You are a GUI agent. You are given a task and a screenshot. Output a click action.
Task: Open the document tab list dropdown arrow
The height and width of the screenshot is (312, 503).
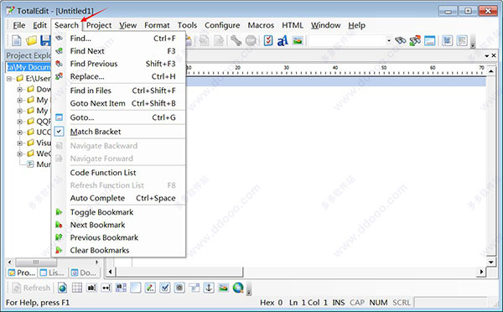[x=487, y=56]
